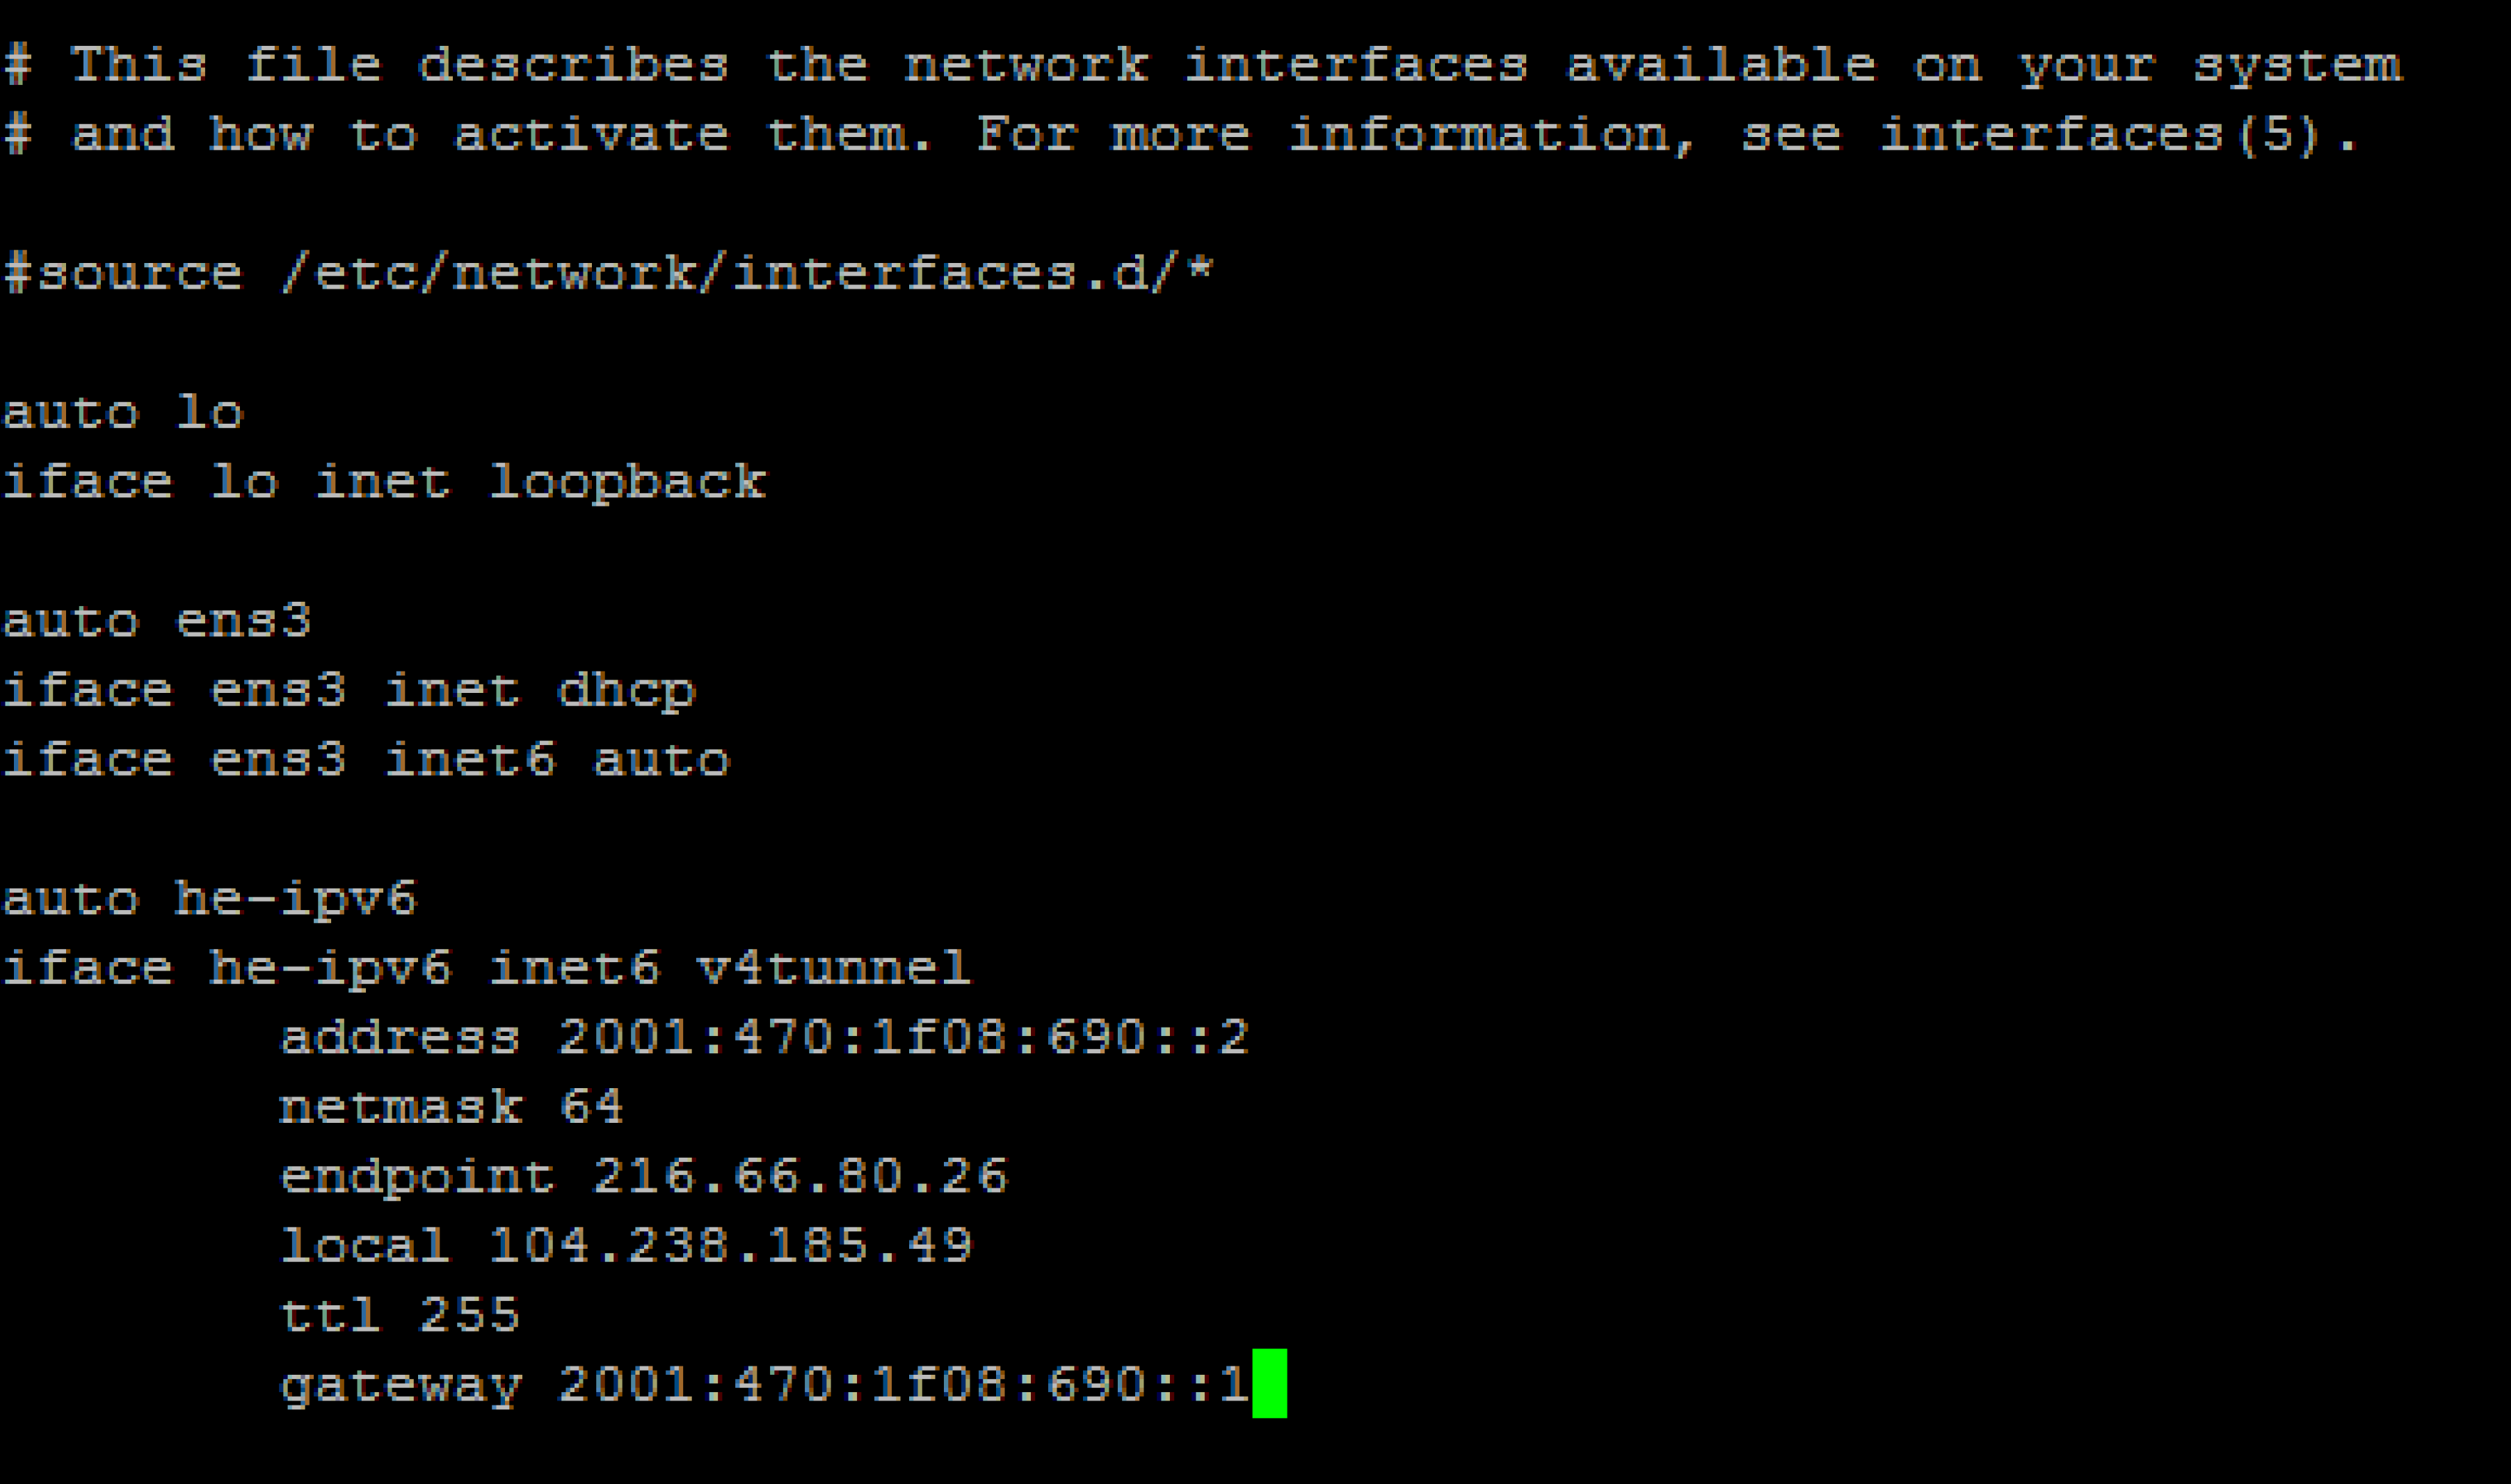Place cursor on the ttl 255 value
The image size is (2511, 1484).
click(x=469, y=1314)
